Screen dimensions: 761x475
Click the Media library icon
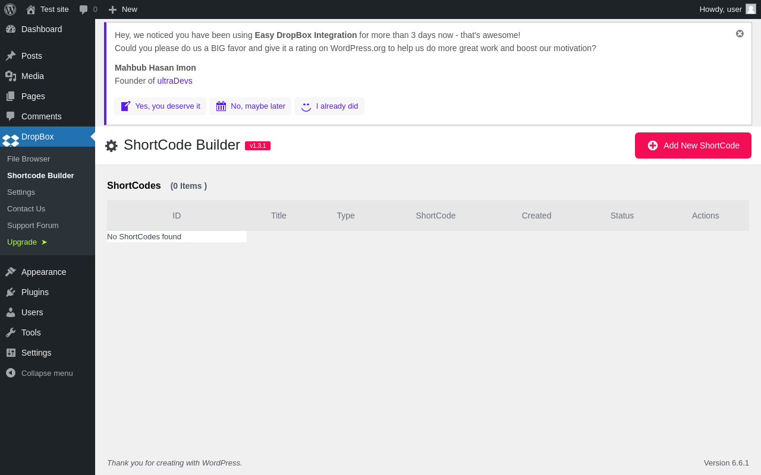(x=11, y=76)
